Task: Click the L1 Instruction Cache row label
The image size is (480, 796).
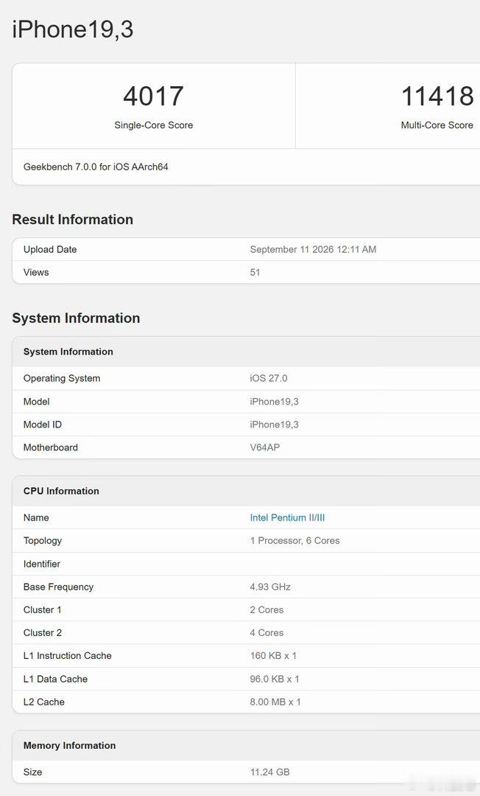Action: click(x=68, y=656)
